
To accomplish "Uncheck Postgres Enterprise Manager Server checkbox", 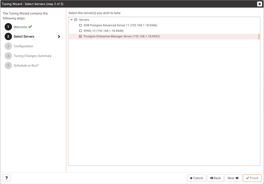I will [x=80, y=36].
